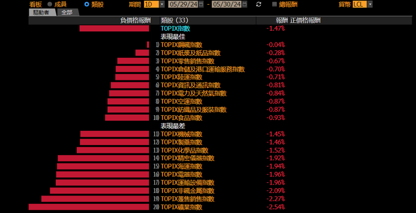Screen dimensions: 416x213
Task: Open TOPIX資訊及通訊指數 row
Action: pyautogui.click(x=190, y=85)
